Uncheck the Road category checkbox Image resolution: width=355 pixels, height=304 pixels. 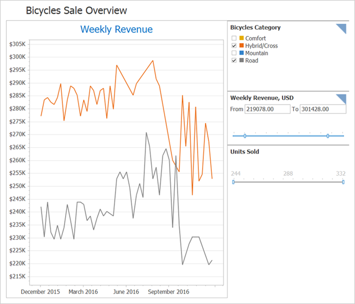[234, 60]
